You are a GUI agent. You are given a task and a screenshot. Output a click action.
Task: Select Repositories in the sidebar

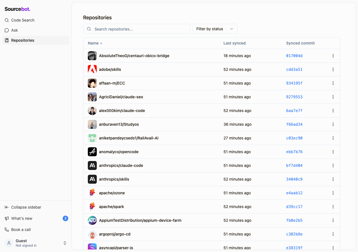click(x=36, y=40)
